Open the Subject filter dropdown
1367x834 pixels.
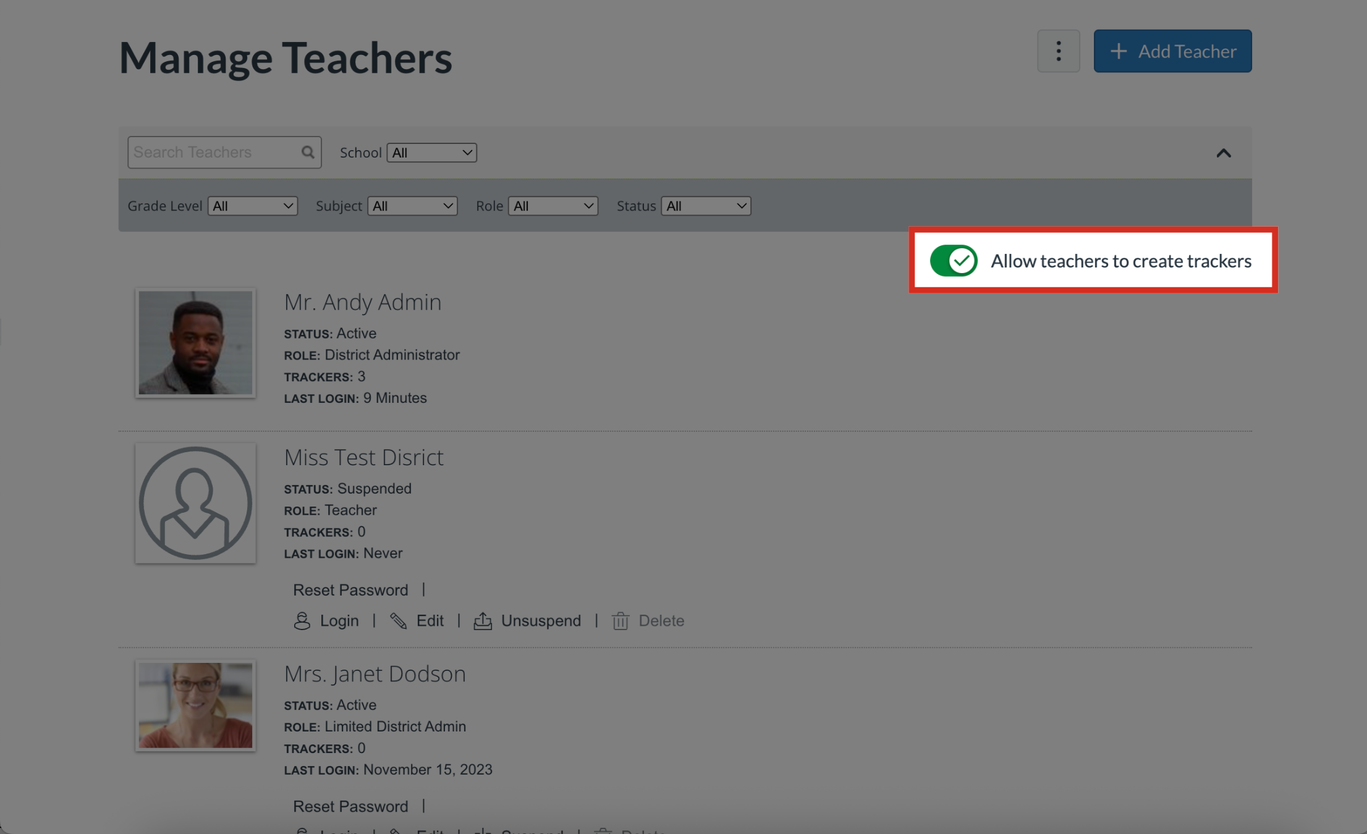pos(412,206)
